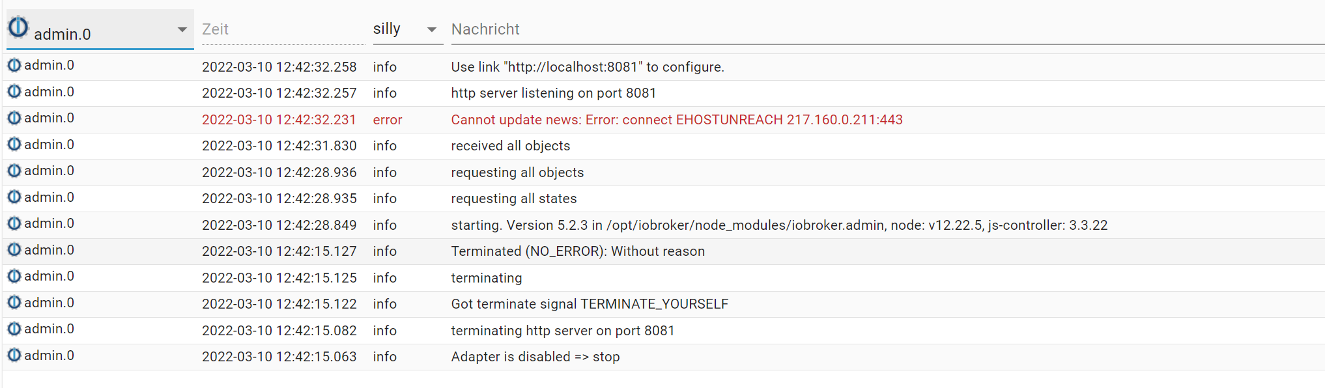Click the 'Terminated (NO_ERROR)' log message
Screen dimensions: 1325x388
[577, 251]
